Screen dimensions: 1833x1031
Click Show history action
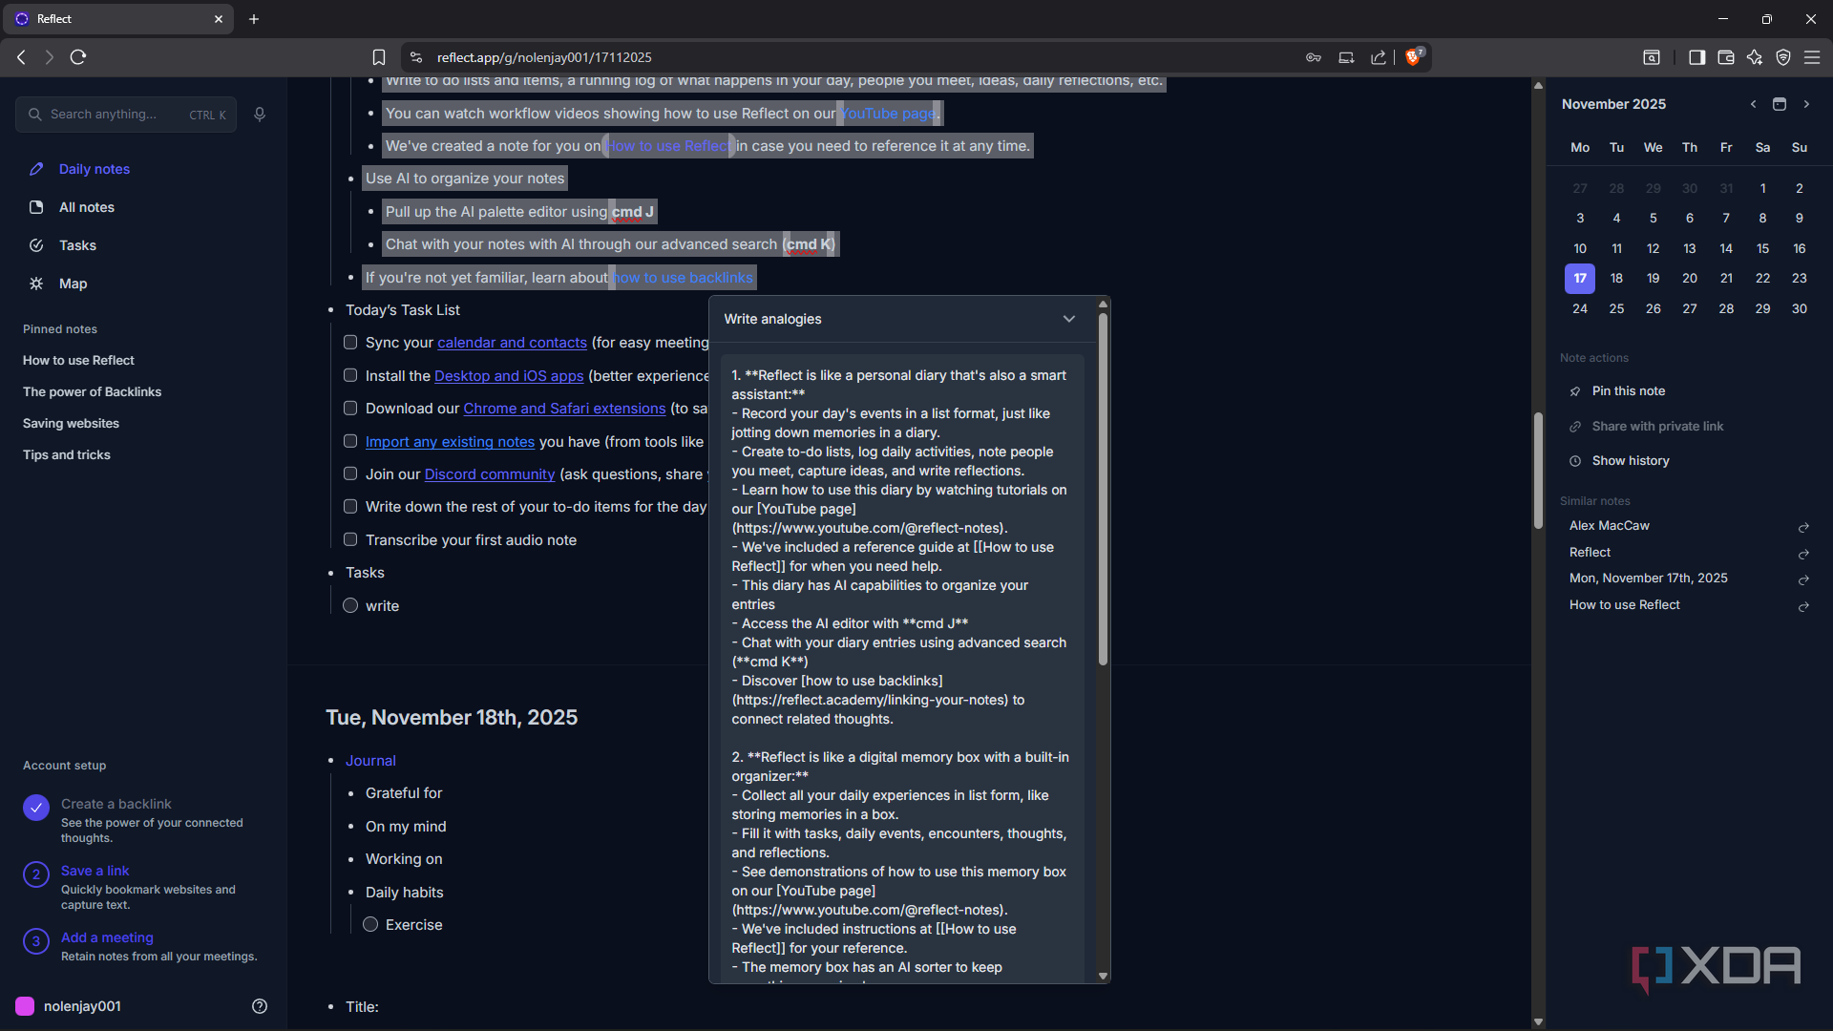[x=1630, y=460]
